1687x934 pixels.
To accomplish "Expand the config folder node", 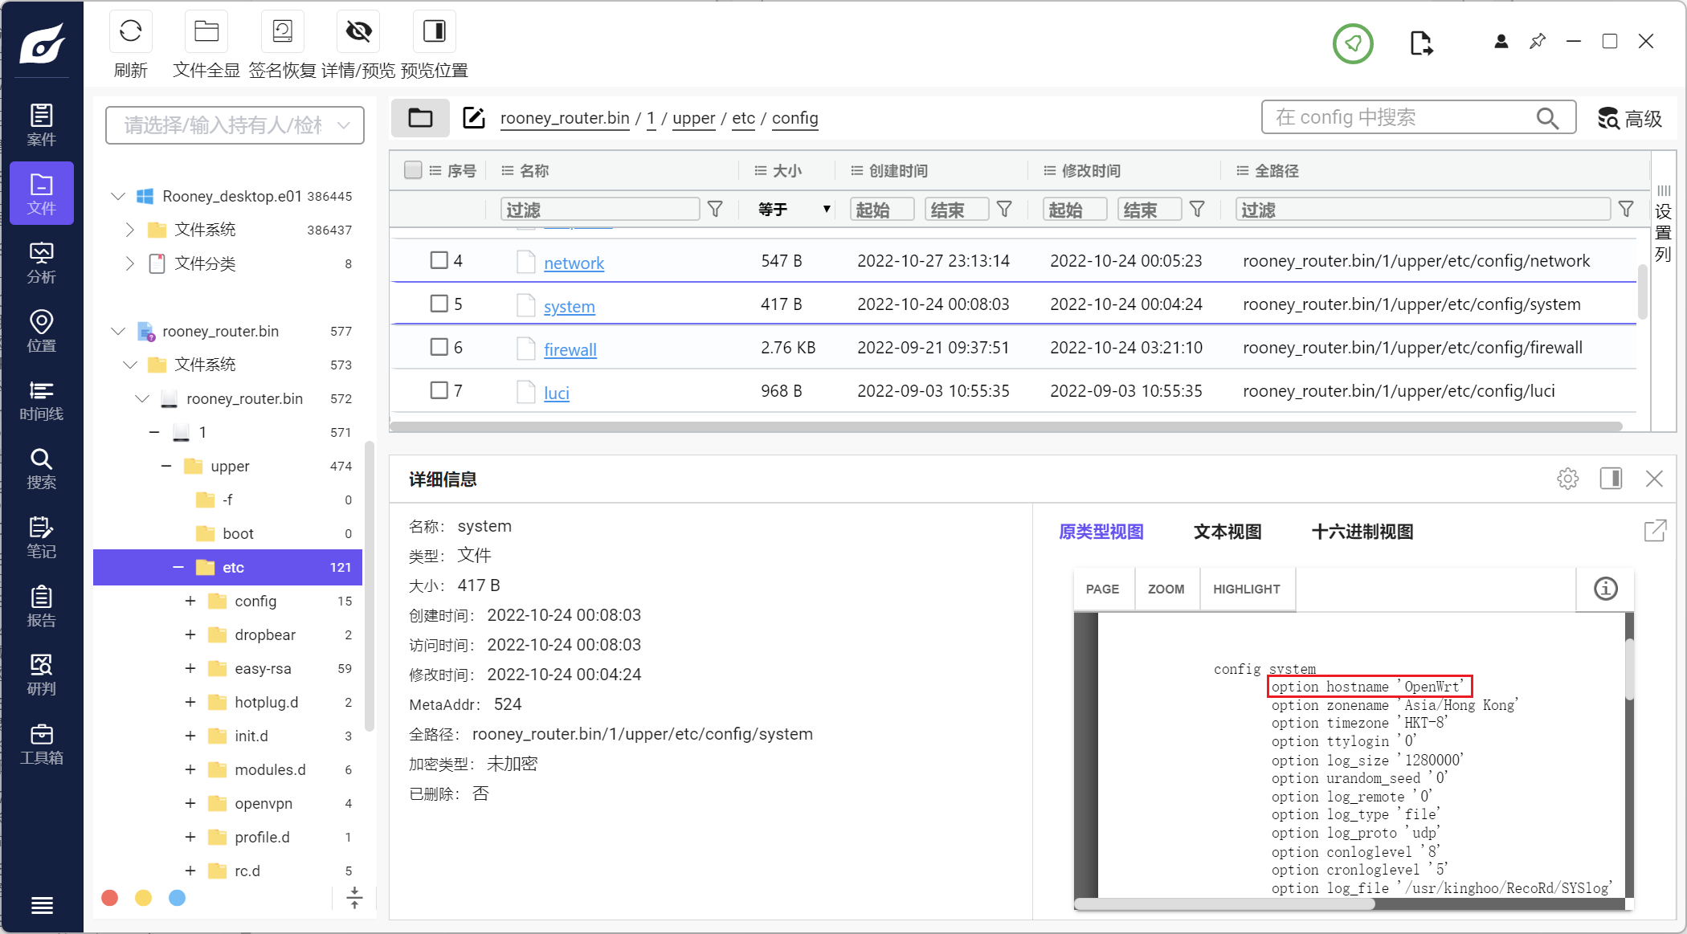I will pos(190,601).
